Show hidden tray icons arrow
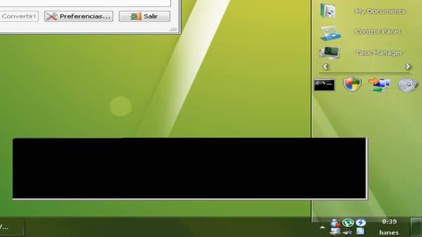This screenshot has height=237, width=422. click(x=322, y=227)
